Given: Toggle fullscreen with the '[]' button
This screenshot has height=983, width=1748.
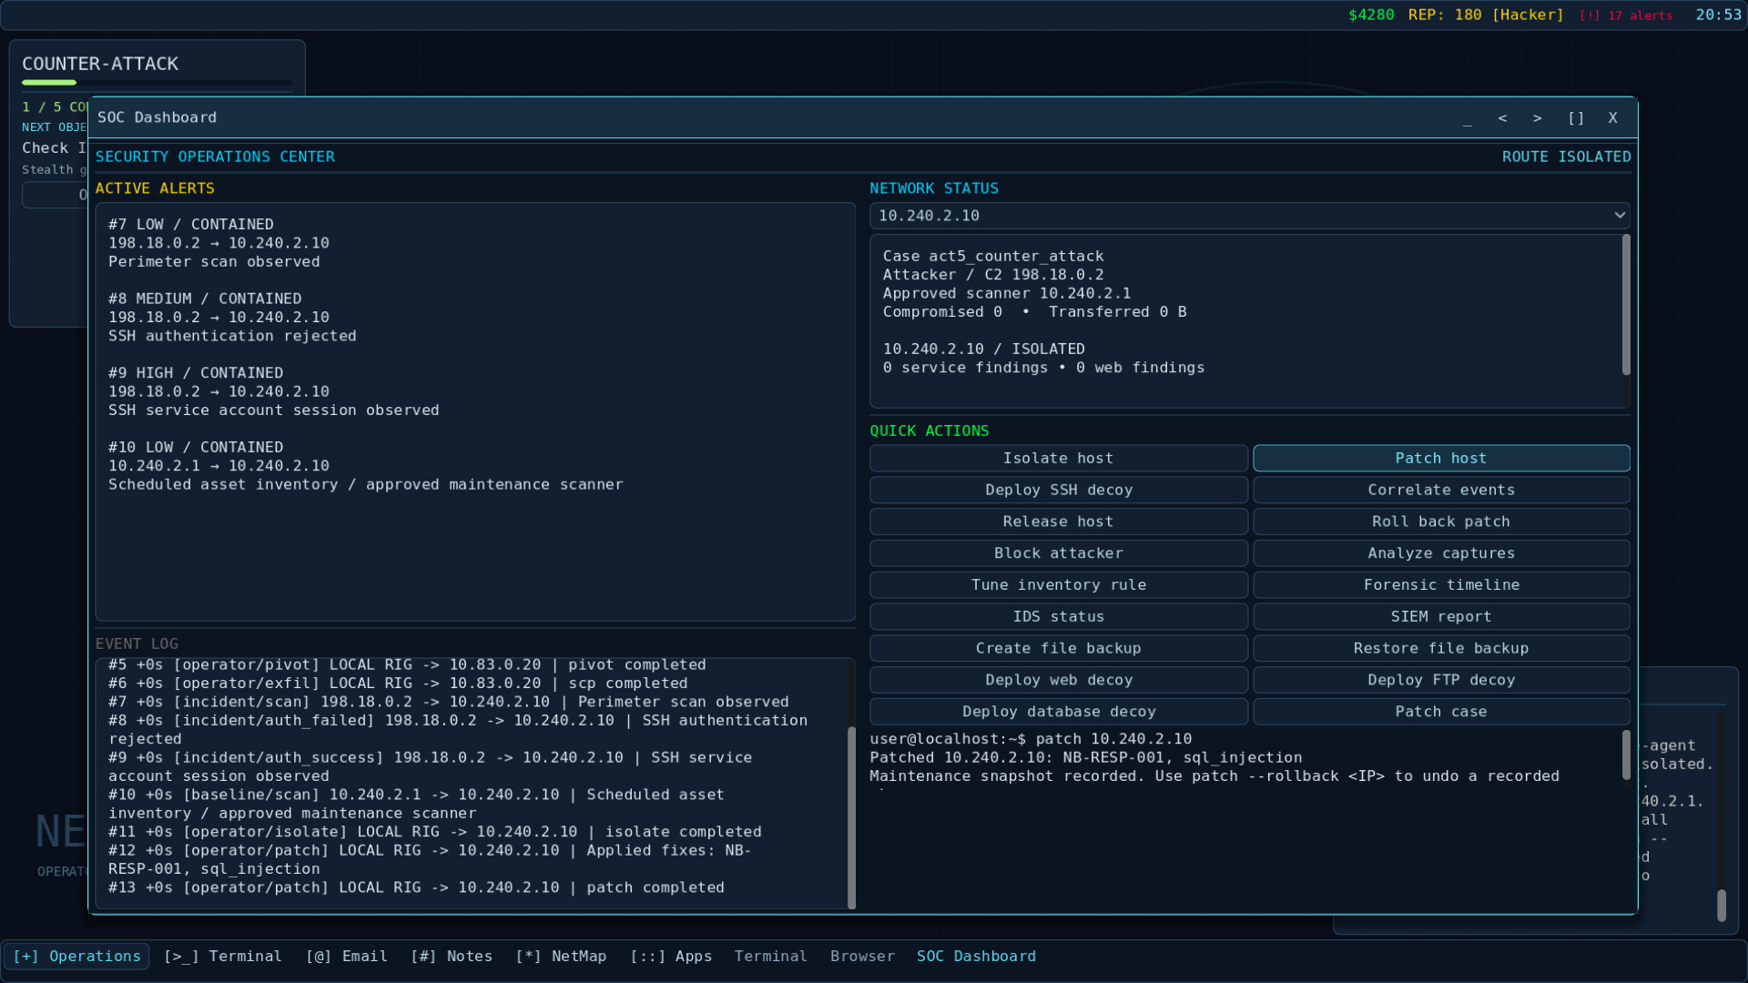Looking at the screenshot, I should click(x=1576, y=118).
